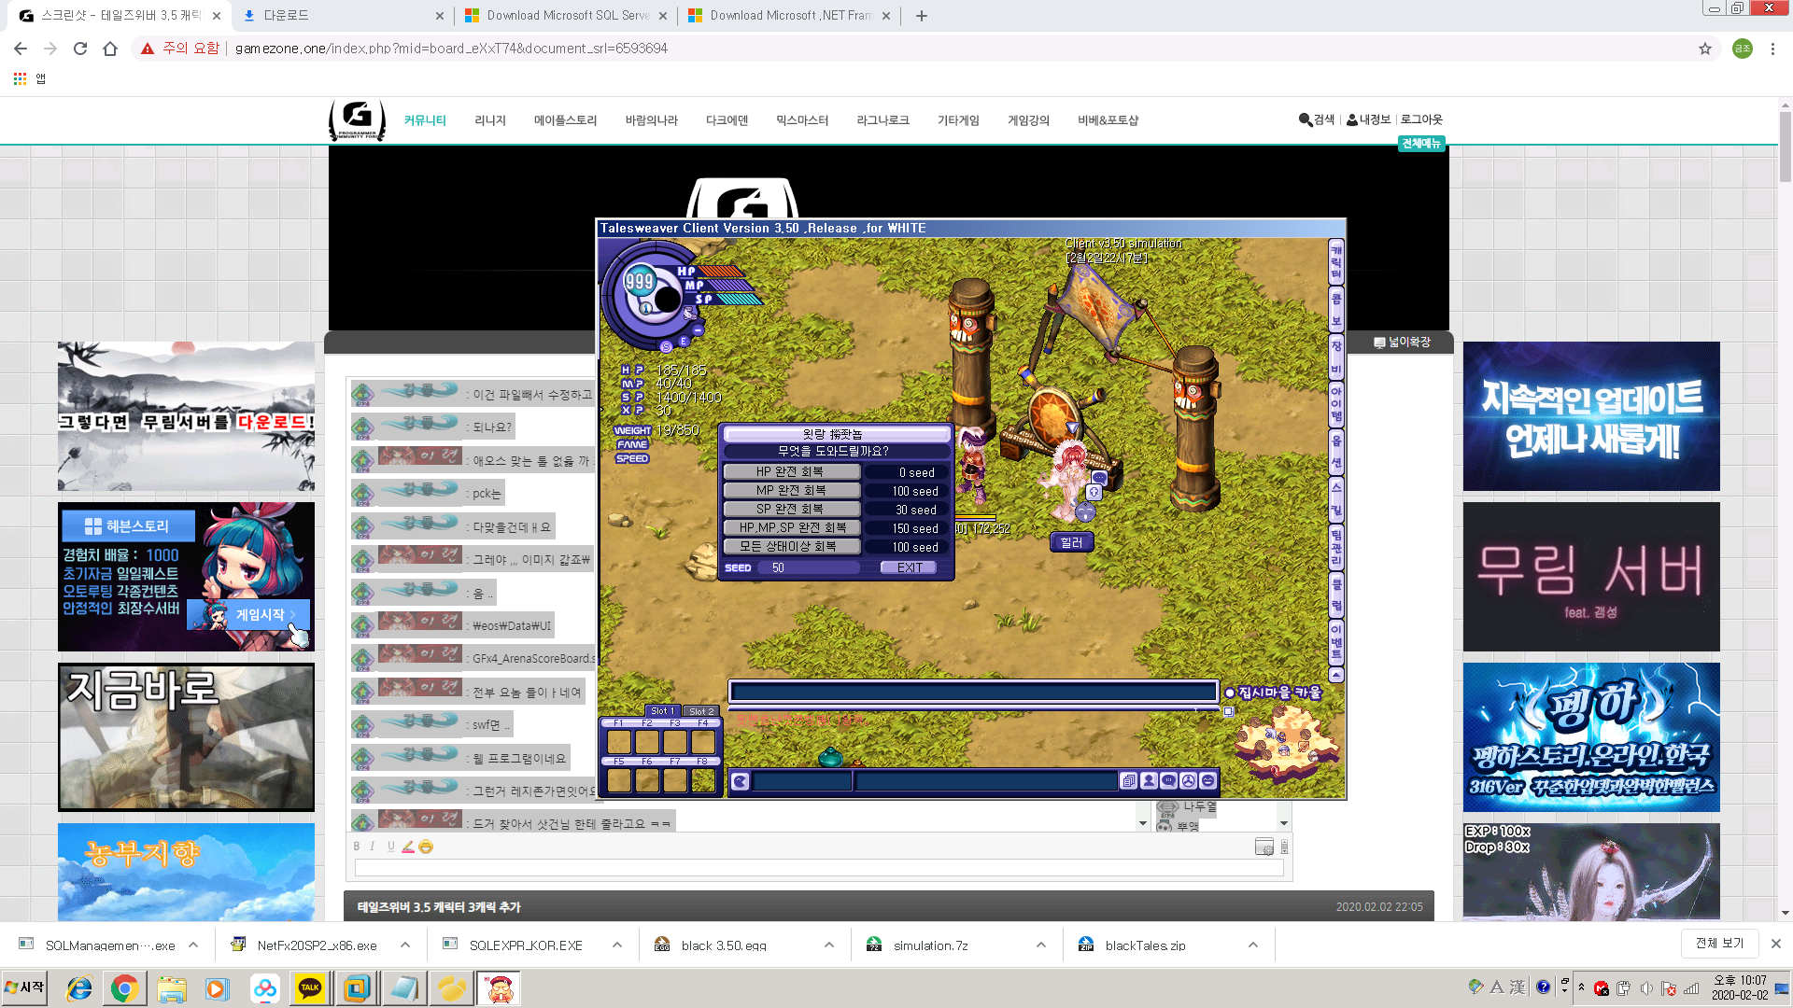Click the 무림서버 다운로드 banner
Viewport: 1793px width, 1008px height.
(186, 416)
